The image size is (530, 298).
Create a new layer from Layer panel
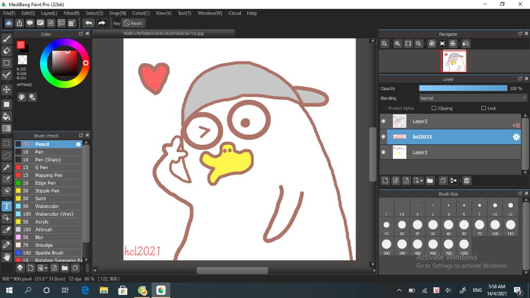pos(385,181)
